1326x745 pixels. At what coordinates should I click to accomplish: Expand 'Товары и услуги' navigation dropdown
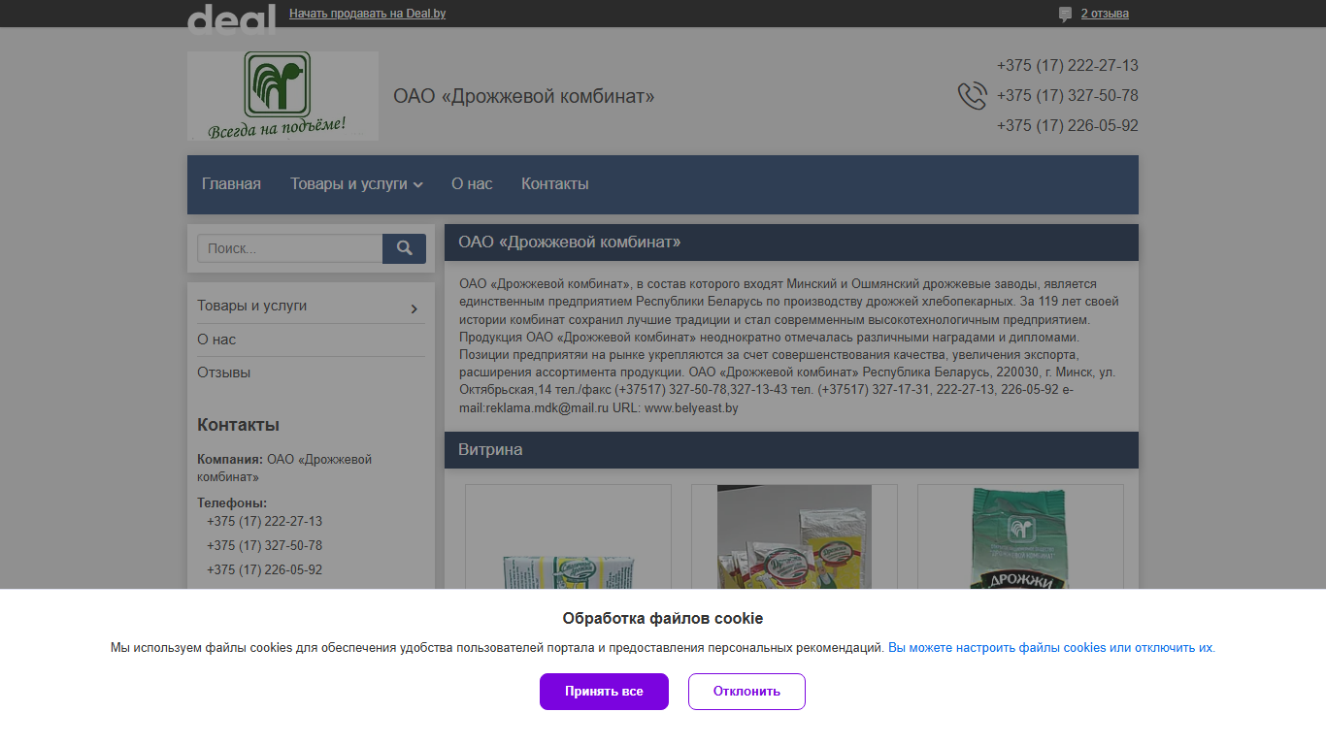(x=356, y=184)
